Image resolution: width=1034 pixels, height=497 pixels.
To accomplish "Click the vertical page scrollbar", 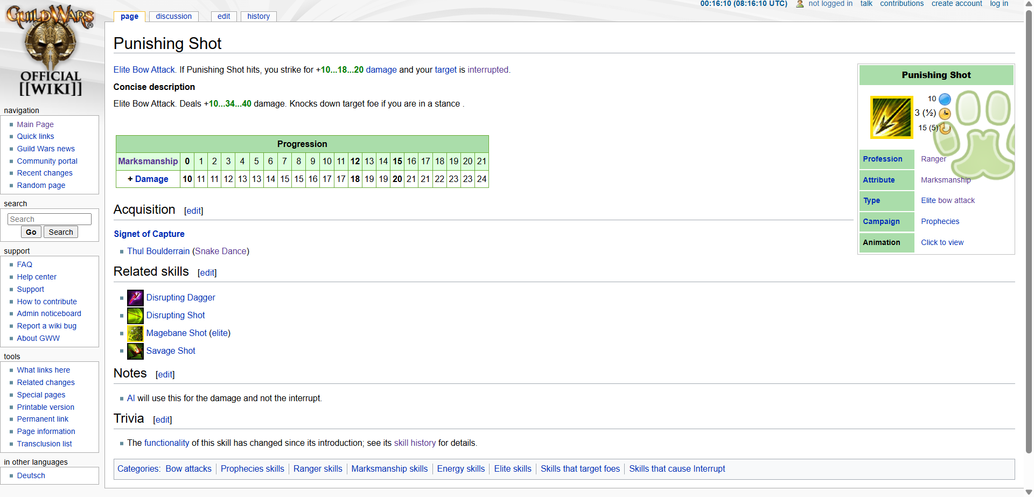I will point(1029,232).
